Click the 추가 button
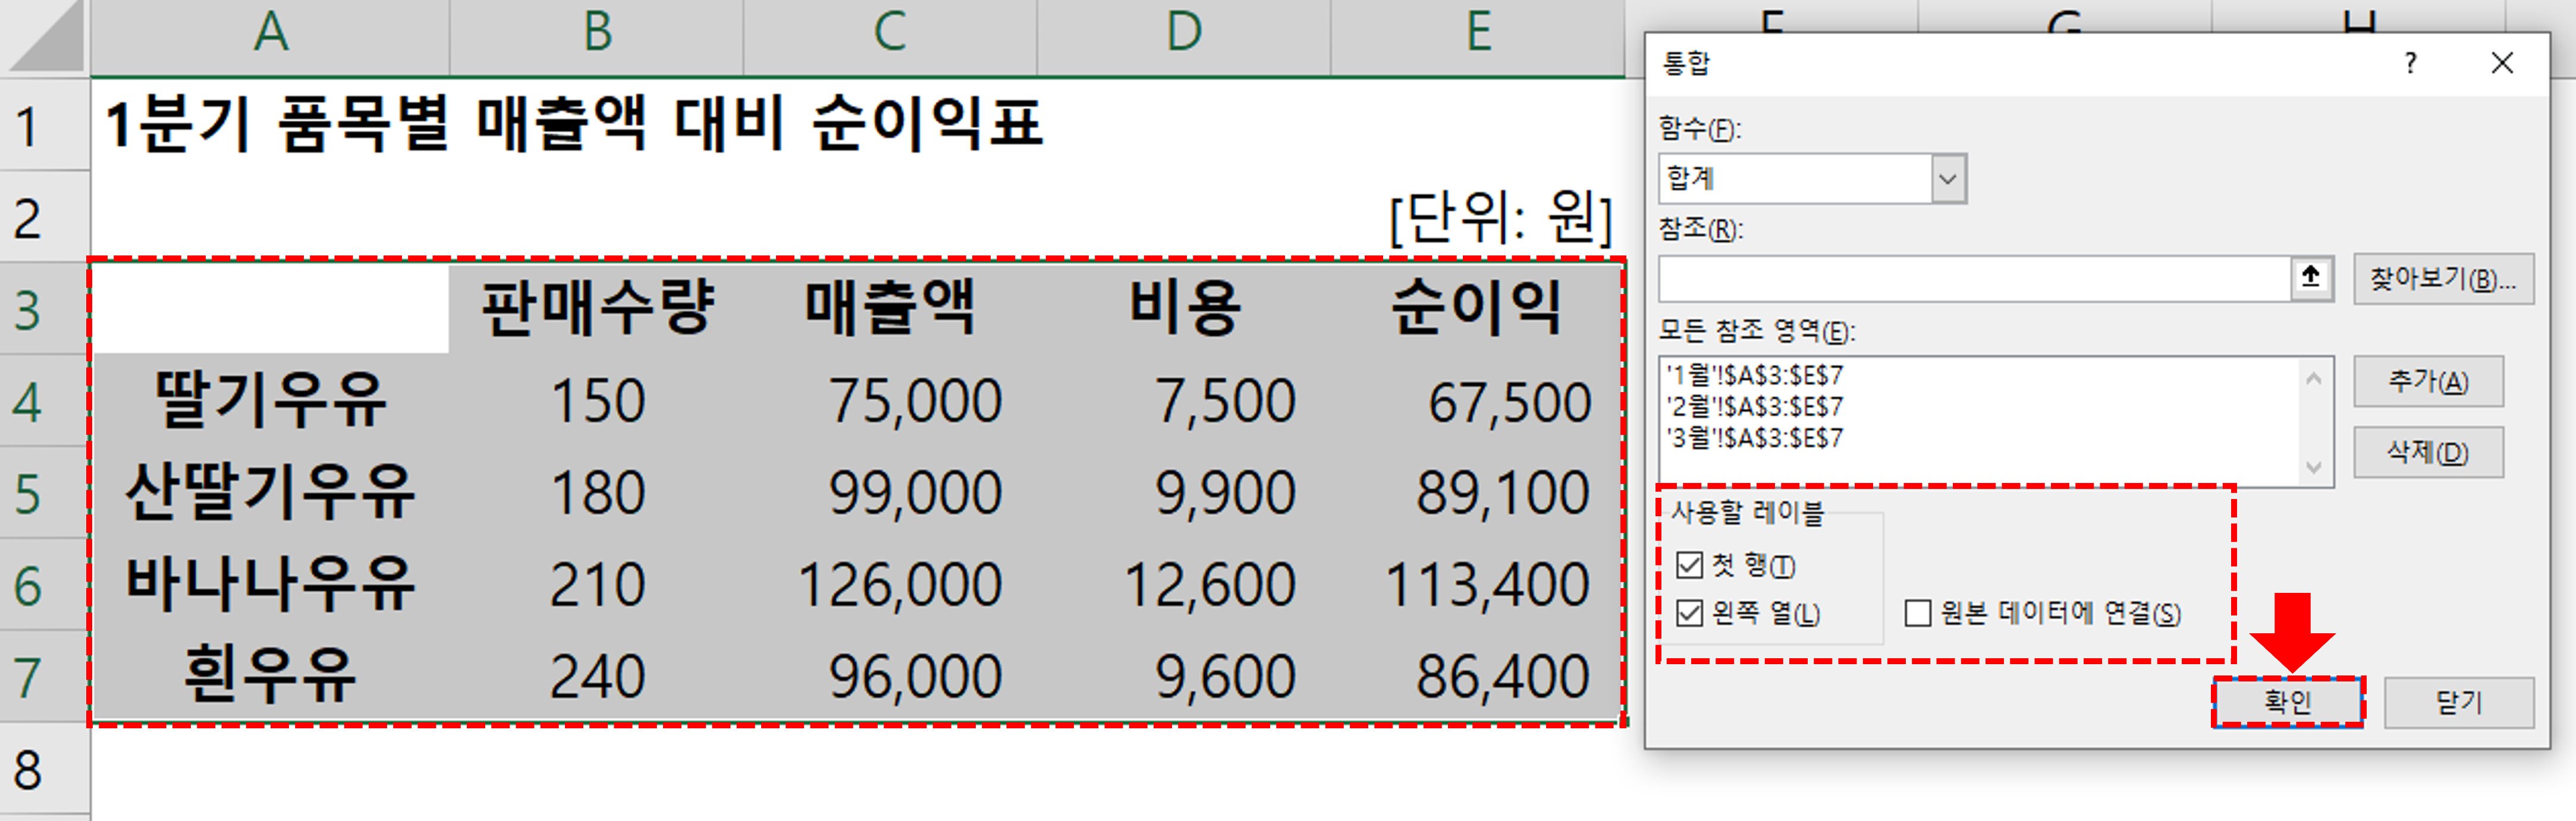This screenshot has width=2576, height=821. pyautogui.click(x=2428, y=381)
